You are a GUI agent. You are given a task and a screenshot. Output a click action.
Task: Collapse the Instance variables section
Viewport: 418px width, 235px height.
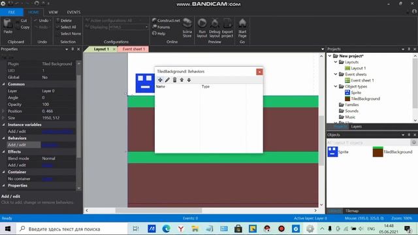point(3,125)
